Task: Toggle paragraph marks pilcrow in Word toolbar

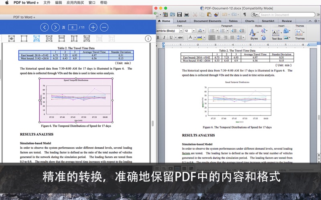Action: pos(245,14)
